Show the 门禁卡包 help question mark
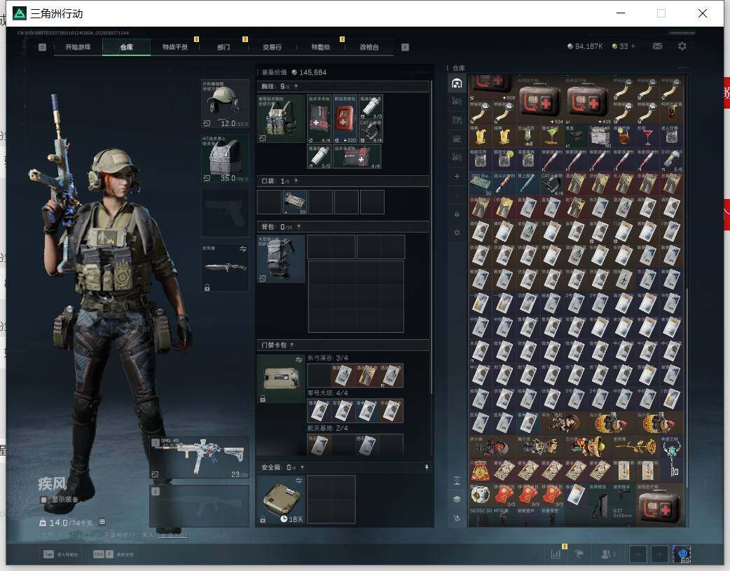Viewport: 730px width, 571px height. click(292, 345)
